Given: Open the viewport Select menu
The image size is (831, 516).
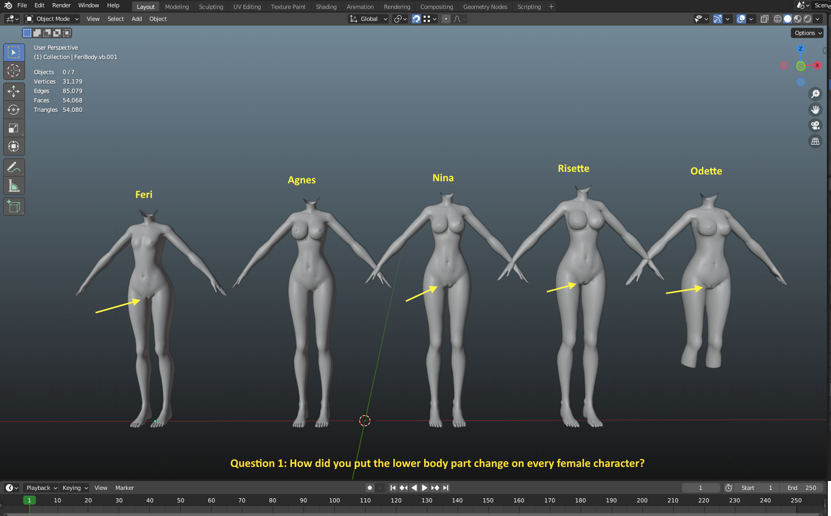Looking at the screenshot, I should click(x=115, y=19).
